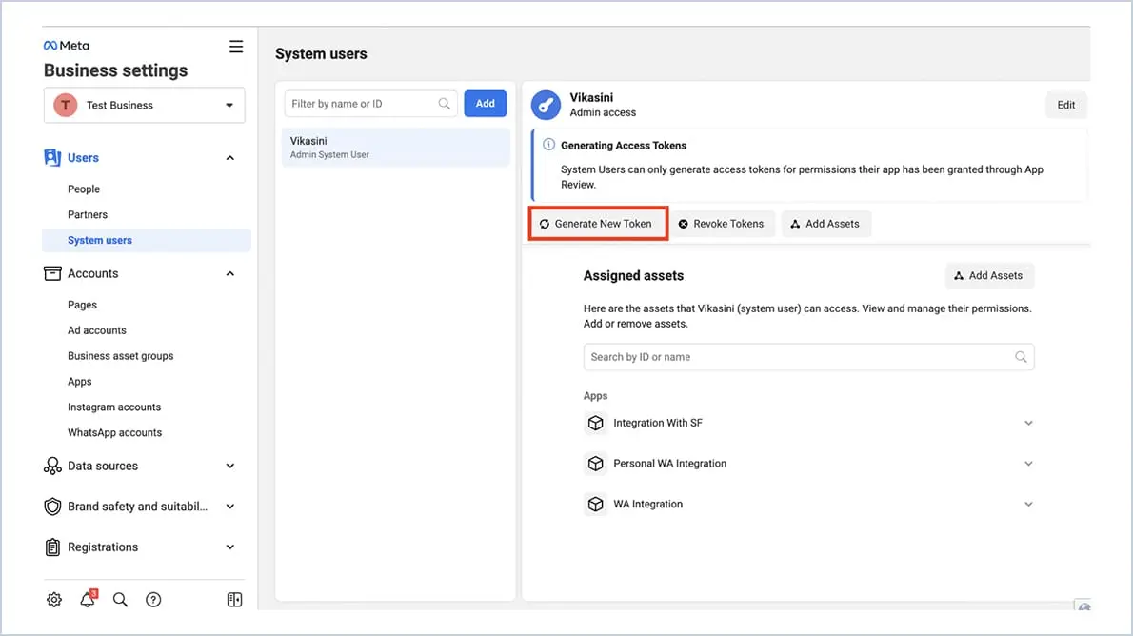The height and width of the screenshot is (636, 1133).
Task: Select Vikasini Admin System User row
Action: coord(395,148)
